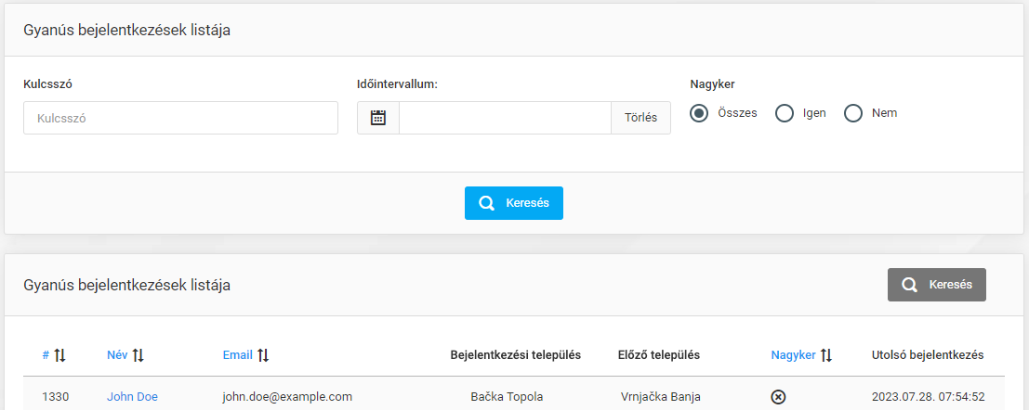
Task: Click the Vrnjačka Banja cell
Action: coord(660,396)
